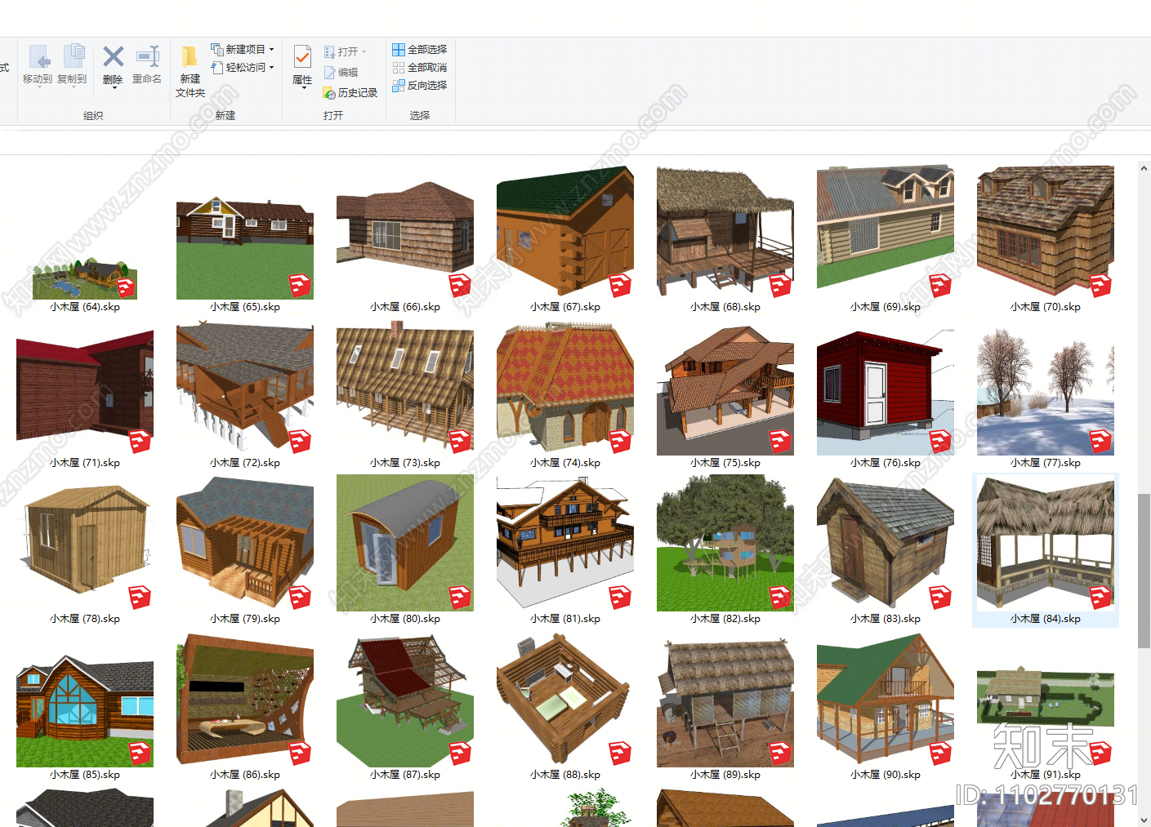Select thumbnail of 小木屋 (80).skp
Viewport: 1151px width, 827px height.
[x=405, y=543]
